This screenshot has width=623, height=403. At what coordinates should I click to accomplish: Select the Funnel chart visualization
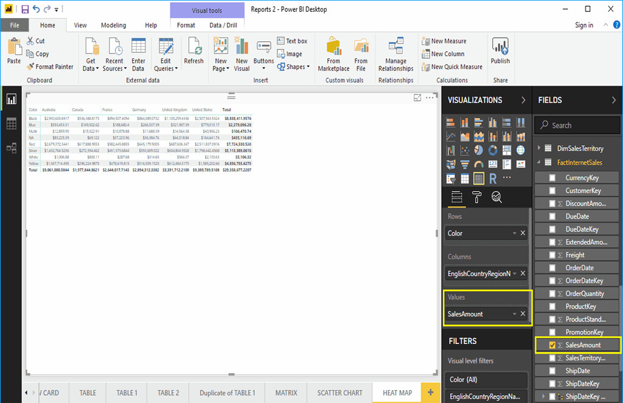tap(465, 163)
